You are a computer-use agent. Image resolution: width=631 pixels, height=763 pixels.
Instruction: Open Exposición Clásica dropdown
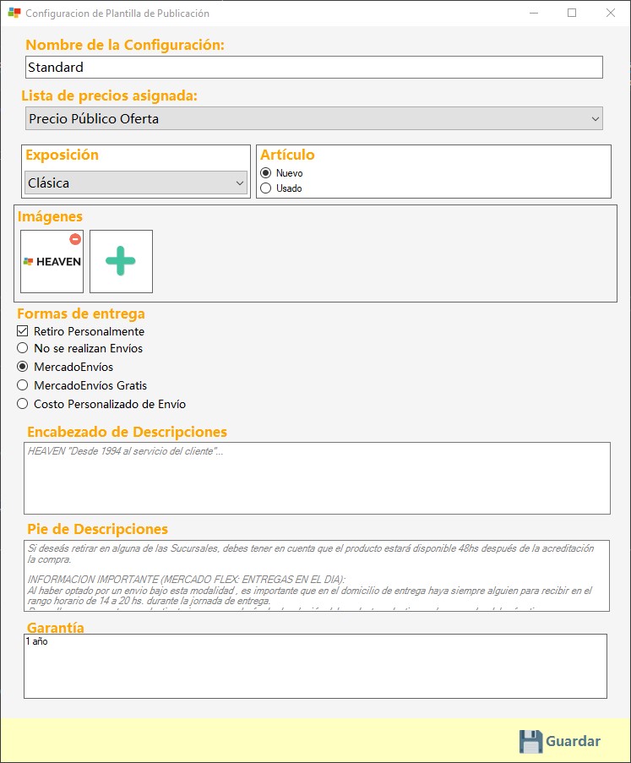[x=136, y=183]
